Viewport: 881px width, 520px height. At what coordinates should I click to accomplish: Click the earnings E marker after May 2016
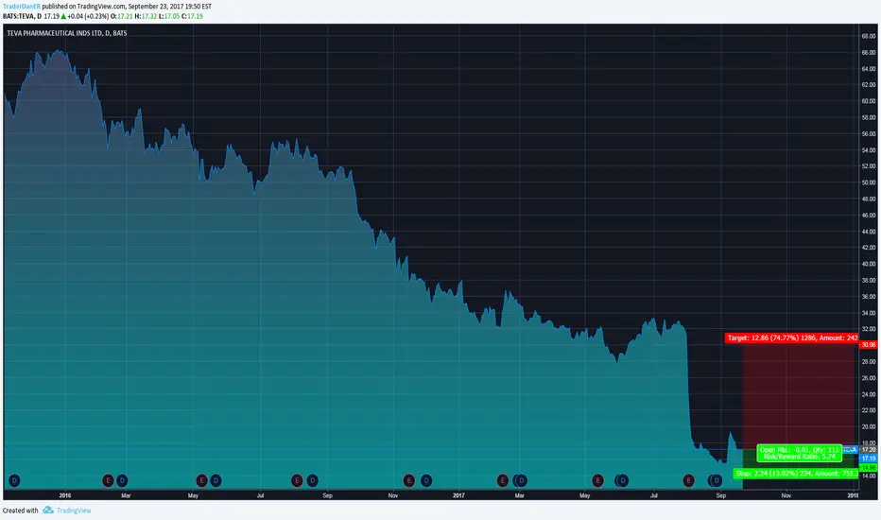[201, 480]
